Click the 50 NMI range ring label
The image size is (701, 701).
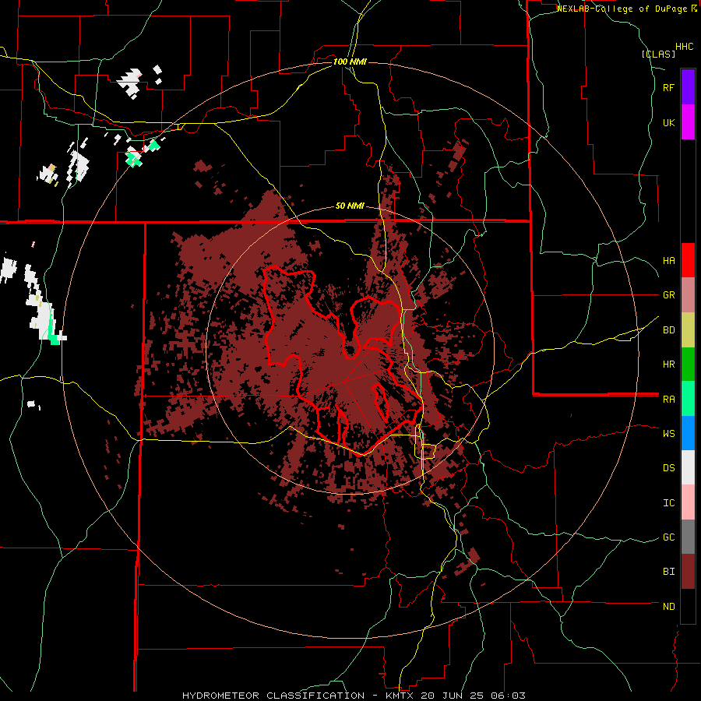click(350, 206)
